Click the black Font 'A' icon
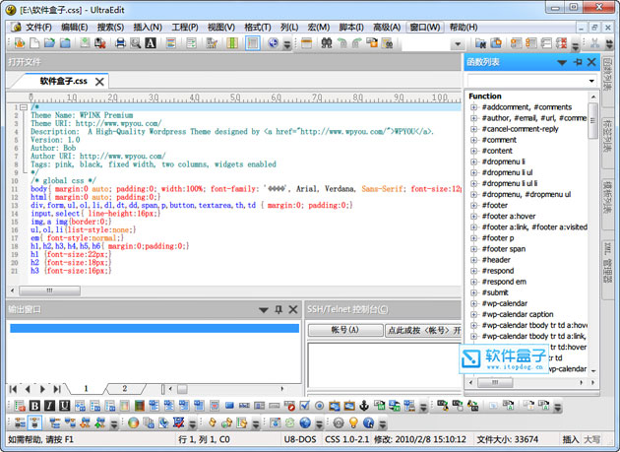The image size is (620, 452). click(x=151, y=42)
